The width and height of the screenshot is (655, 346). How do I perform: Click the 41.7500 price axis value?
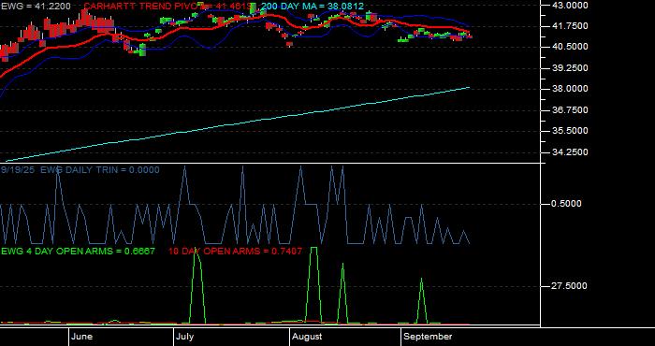(x=569, y=26)
